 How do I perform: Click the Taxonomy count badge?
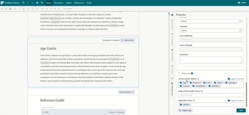192,73
